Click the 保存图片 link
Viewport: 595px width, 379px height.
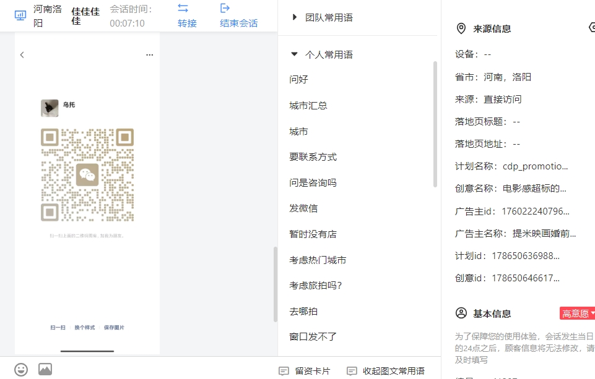[114, 328]
